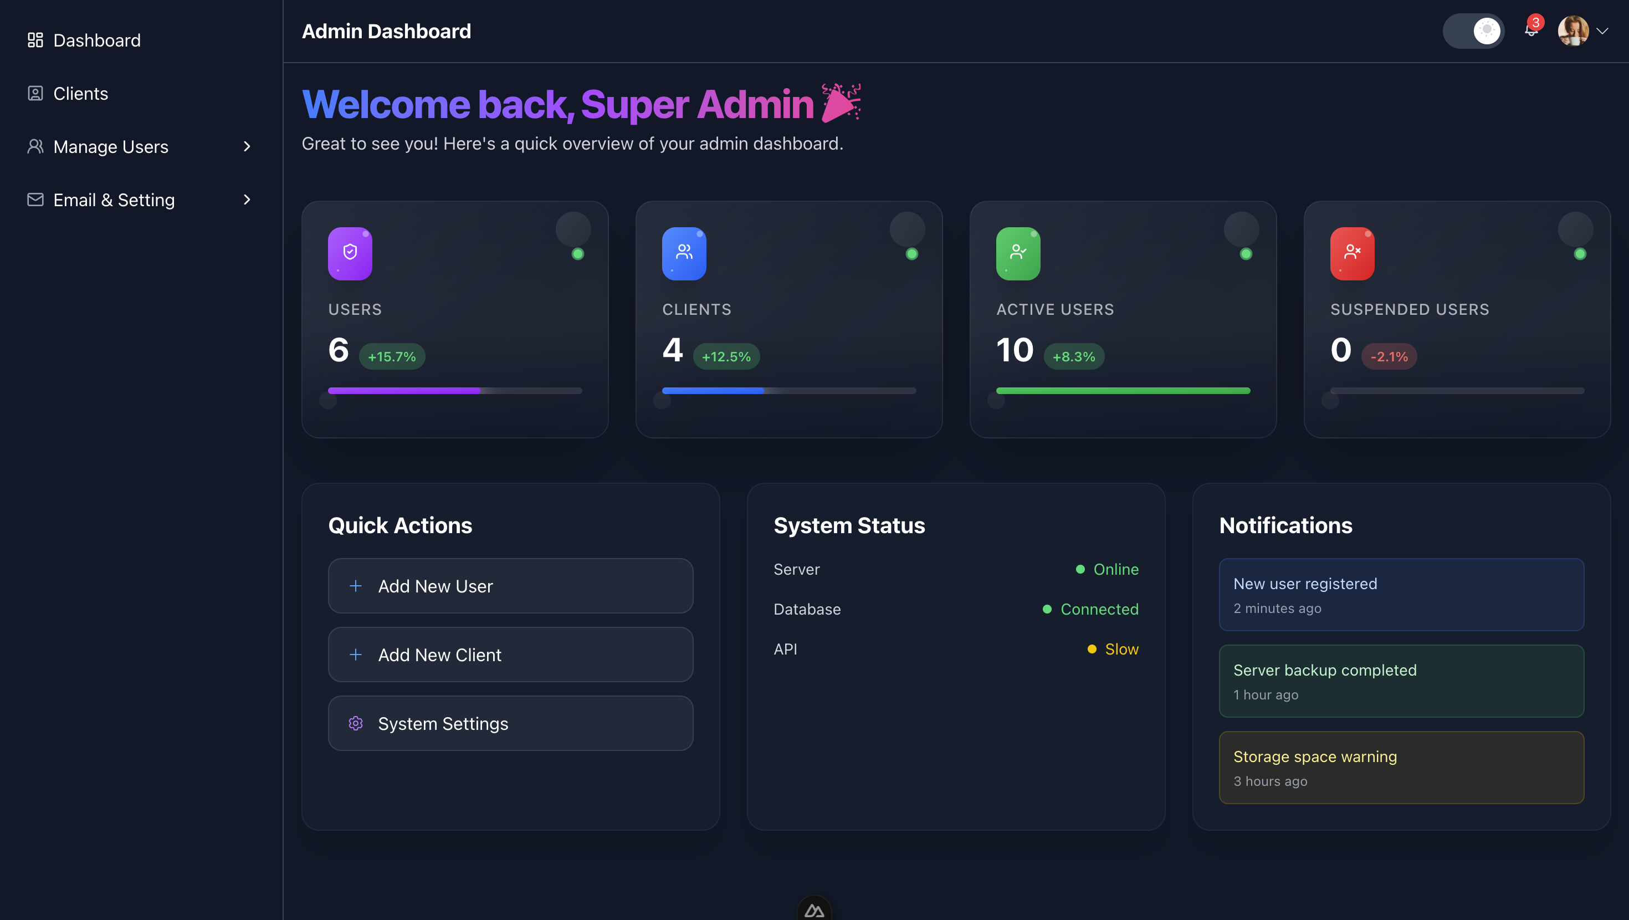Click the red icon on Suspended Users card
Screen dimensions: 1629x920
[1351, 253]
